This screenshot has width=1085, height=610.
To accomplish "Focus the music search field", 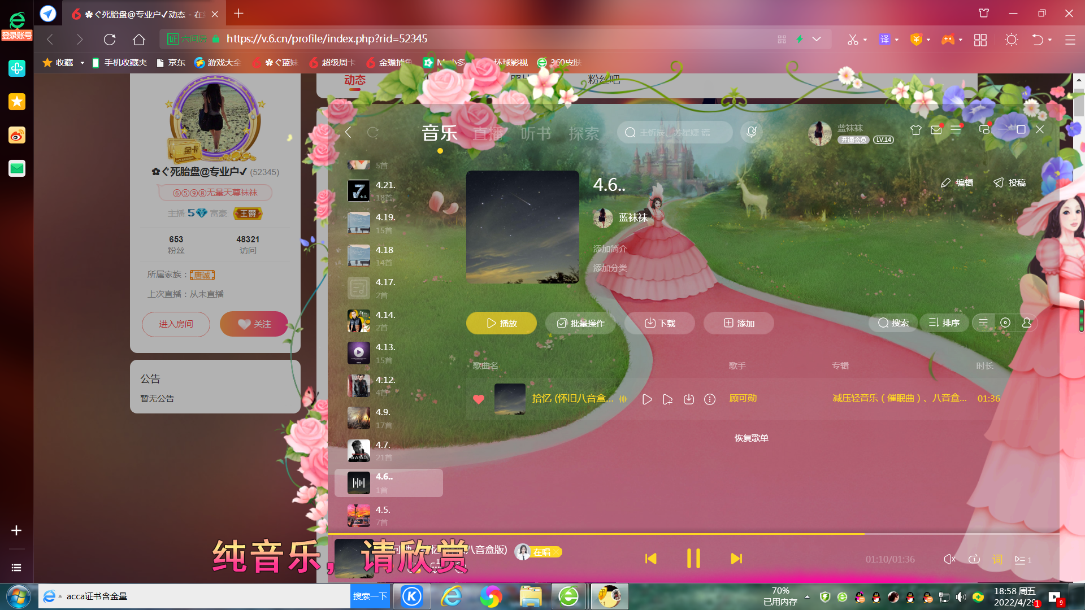I will (675, 132).
